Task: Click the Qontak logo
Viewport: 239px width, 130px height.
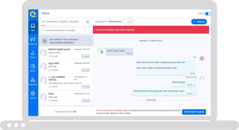Action: click(x=33, y=14)
